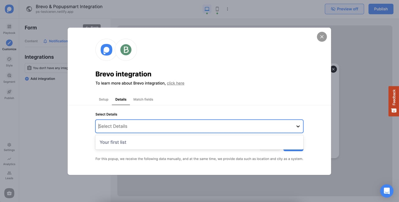Go to the Setup tab
The height and width of the screenshot is (202, 399).
coord(103,99)
